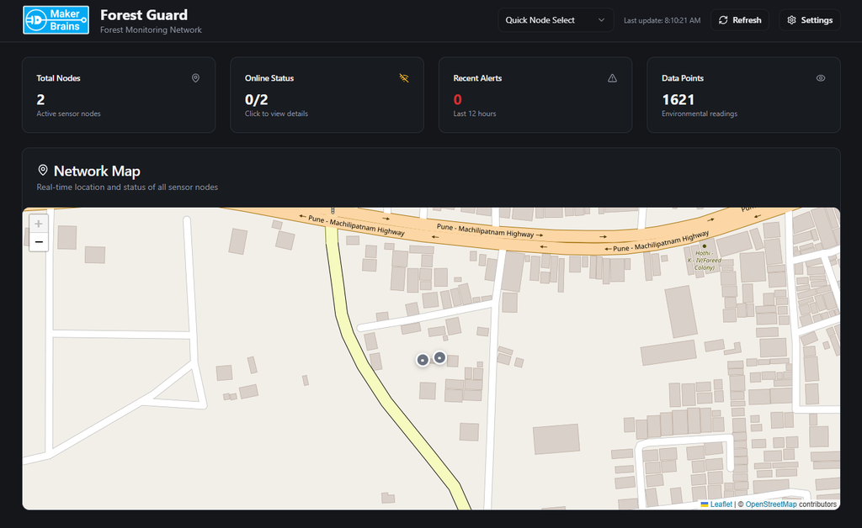Open the Quick Node Select dropdown
Image resolution: width=862 pixels, height=528 pixels.
(x=556, y=20)
